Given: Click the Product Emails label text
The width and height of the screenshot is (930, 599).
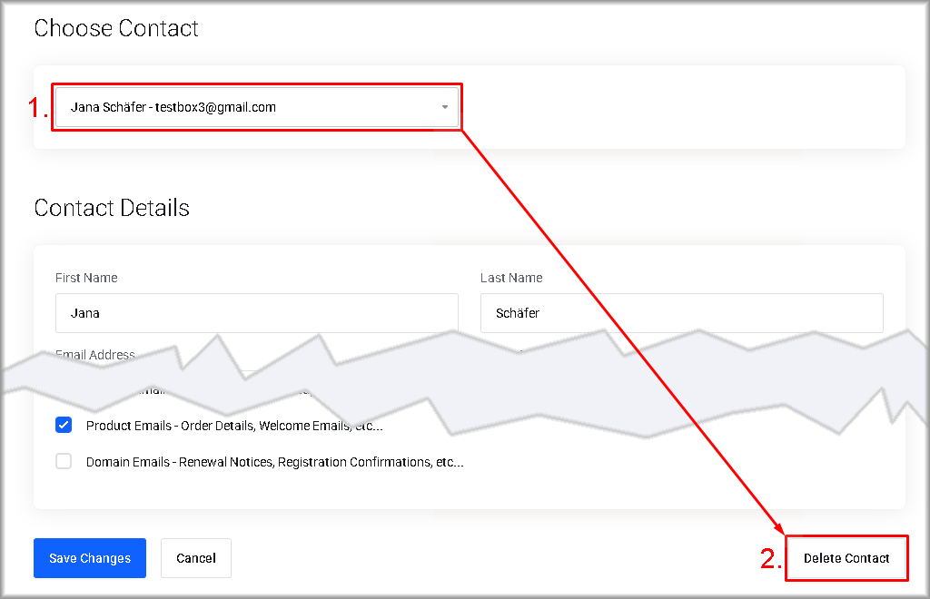Looking at the screenshot, I should click(x=234, y=426).
